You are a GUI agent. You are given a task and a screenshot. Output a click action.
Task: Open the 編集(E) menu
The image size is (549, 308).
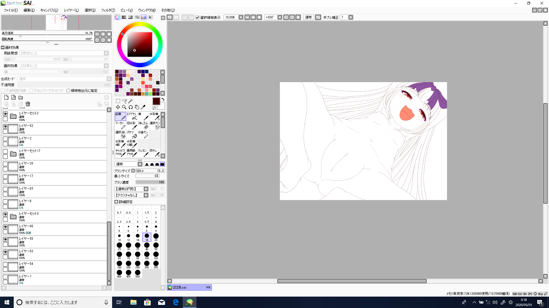coord(29,10)
